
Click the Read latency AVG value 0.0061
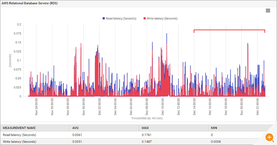click(x=77, y=135)
